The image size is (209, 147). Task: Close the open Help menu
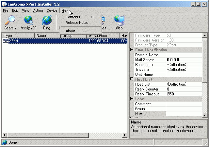(x=65, y=11)
